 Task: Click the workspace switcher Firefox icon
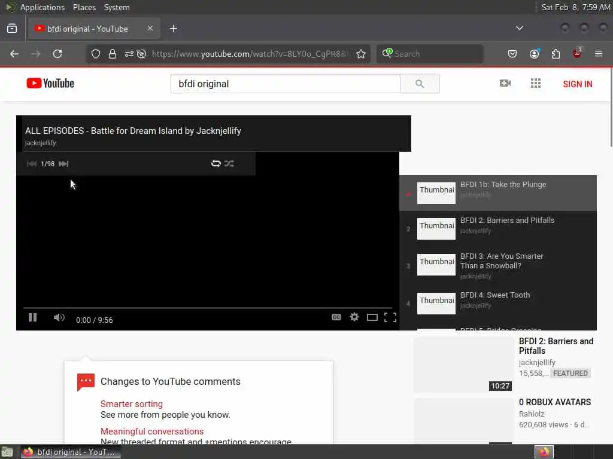click(x=544, y=452)
